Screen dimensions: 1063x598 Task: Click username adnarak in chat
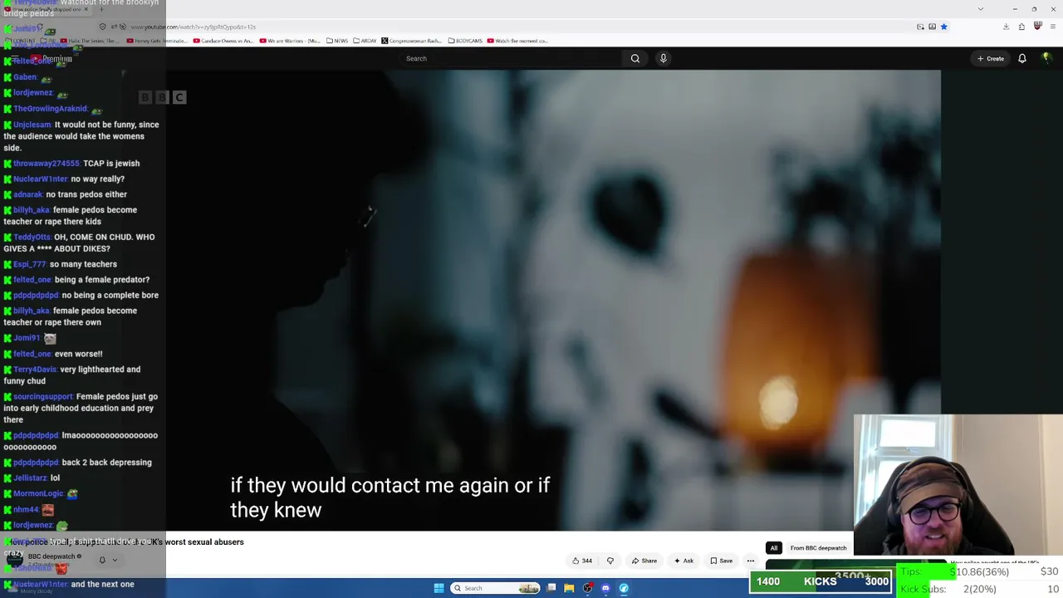pos(27,194)
